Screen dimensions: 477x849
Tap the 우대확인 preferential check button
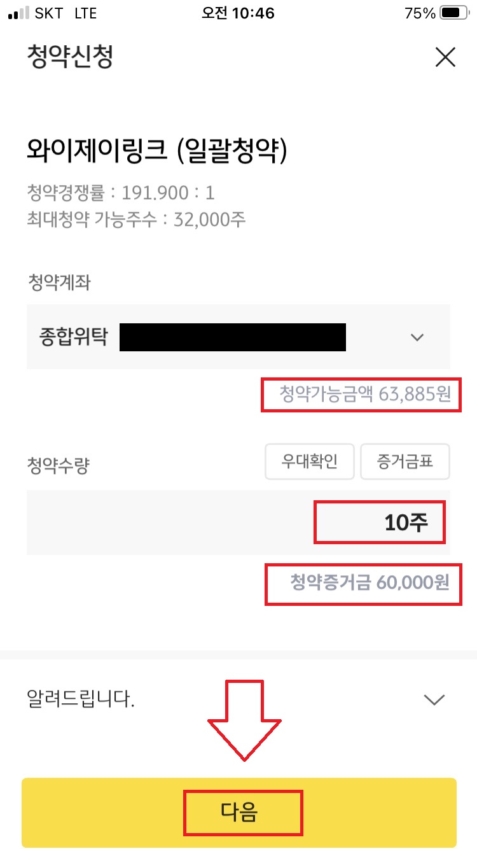click(310, 461)
